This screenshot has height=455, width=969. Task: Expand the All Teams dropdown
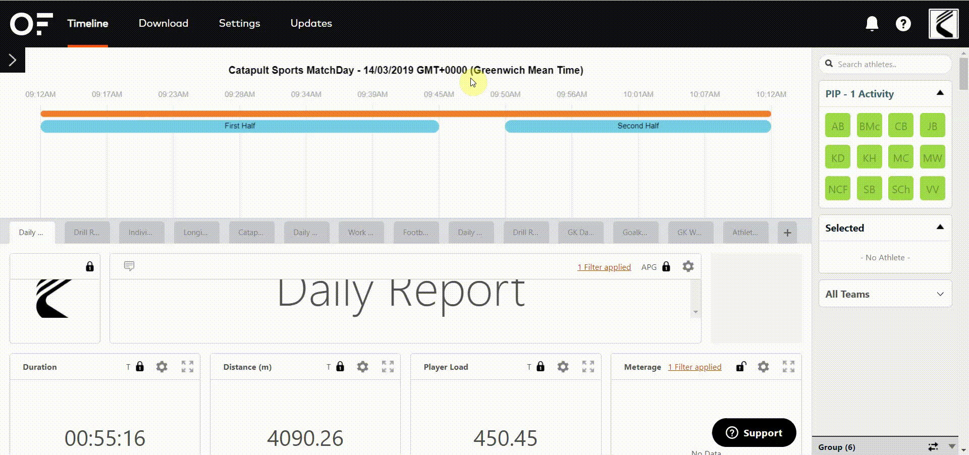coord(940,294)
